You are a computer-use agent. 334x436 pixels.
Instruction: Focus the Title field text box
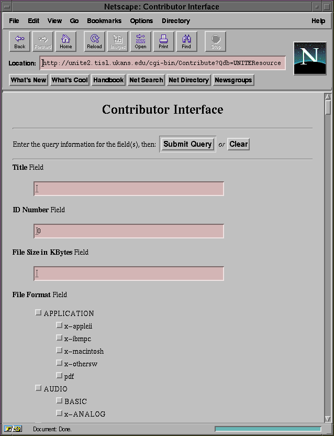pyautogui.click(x=129, y=189)
